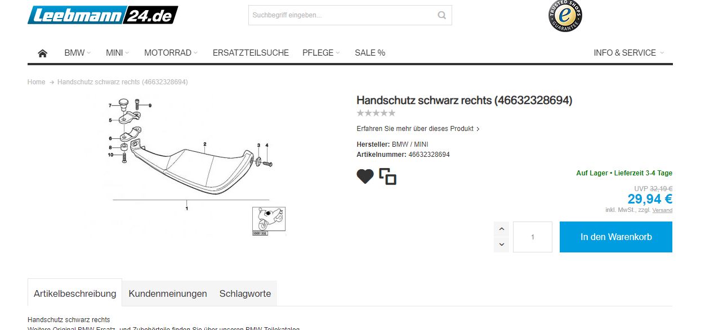Click the Leebmann24.de logo
The height and width of the screenshot is (330, 705).
[x=102, y=15]
